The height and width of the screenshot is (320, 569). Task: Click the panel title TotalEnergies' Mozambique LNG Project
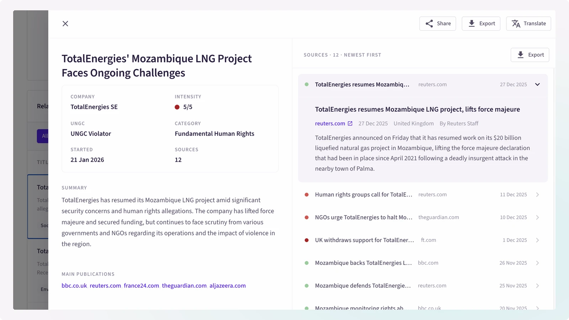pyautogui.click(x=156, y=66)
